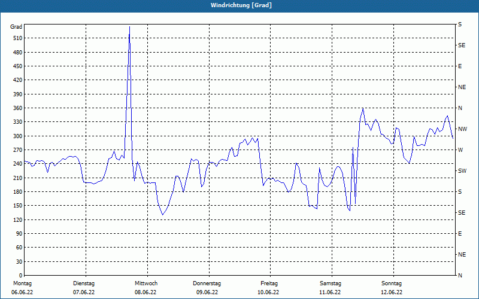Select the 330 y-axis value

(x=18, y=122)
